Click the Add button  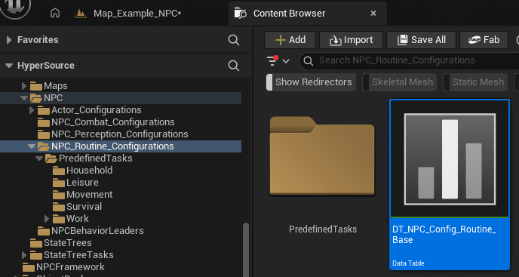click(290, 40)
